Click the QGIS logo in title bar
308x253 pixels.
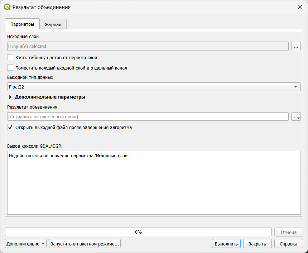7,7
